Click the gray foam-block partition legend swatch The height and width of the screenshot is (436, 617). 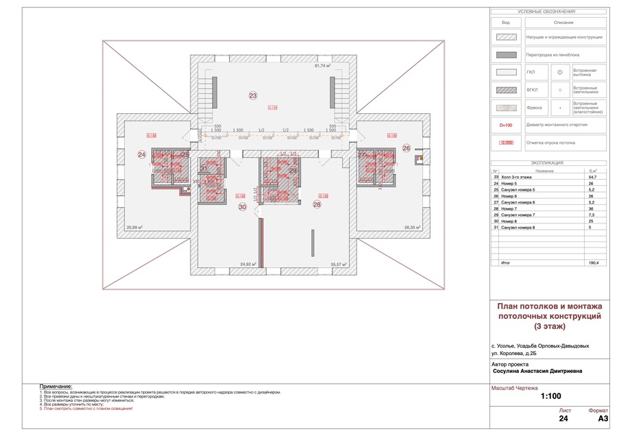coord(506,55)
